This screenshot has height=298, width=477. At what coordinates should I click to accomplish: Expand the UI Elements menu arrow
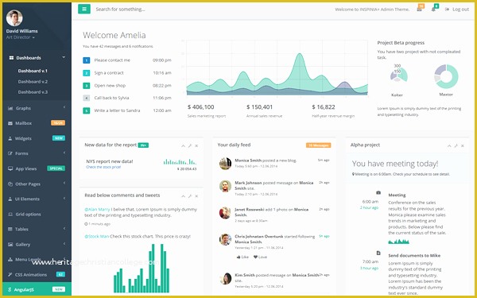(64, 198)
